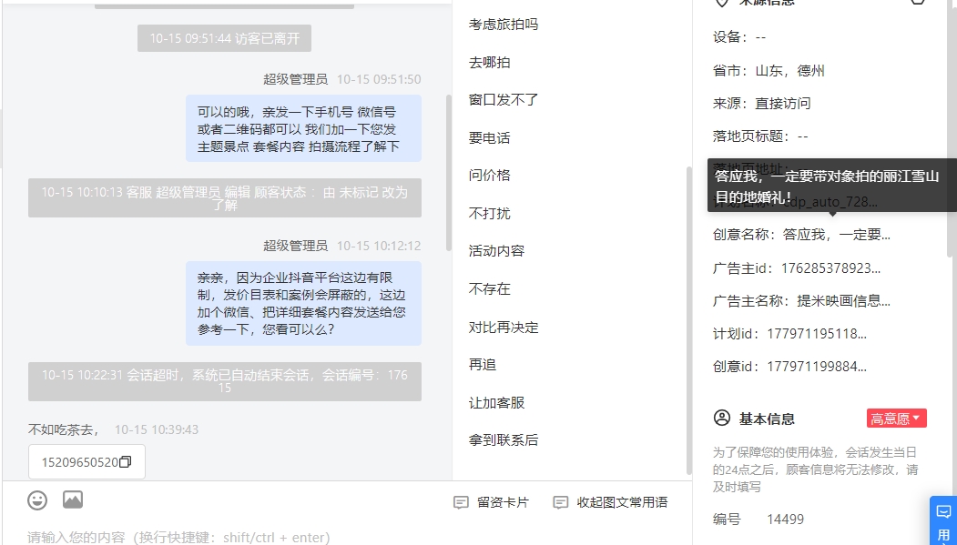Viewport: 957px width, 545px height.
Task: Select quick phrase 再追
Action: click(x=483, y=365)
